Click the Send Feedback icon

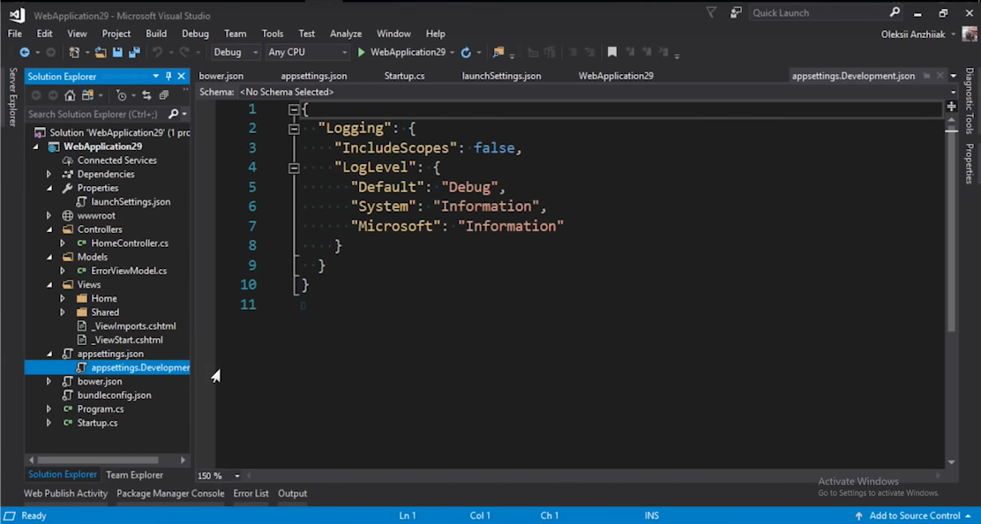[x=736, y=12]
